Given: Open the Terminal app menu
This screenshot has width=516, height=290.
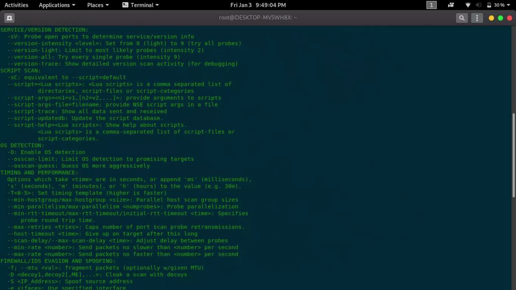Looking at the screenshot, I should click(141, 5).
